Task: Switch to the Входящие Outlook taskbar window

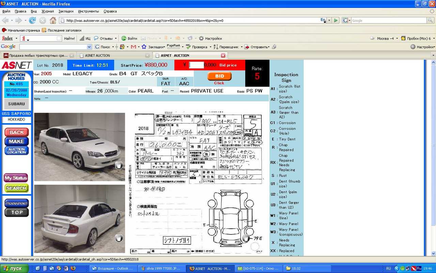Action: [113, 269]
